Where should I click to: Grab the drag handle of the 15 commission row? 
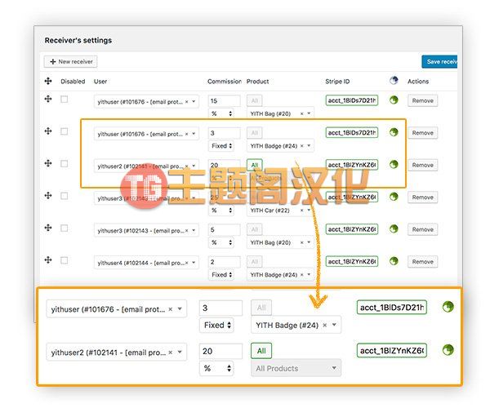48,99
